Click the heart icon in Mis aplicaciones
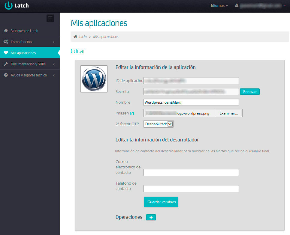290x235 pixels. (x=6, y=53)
